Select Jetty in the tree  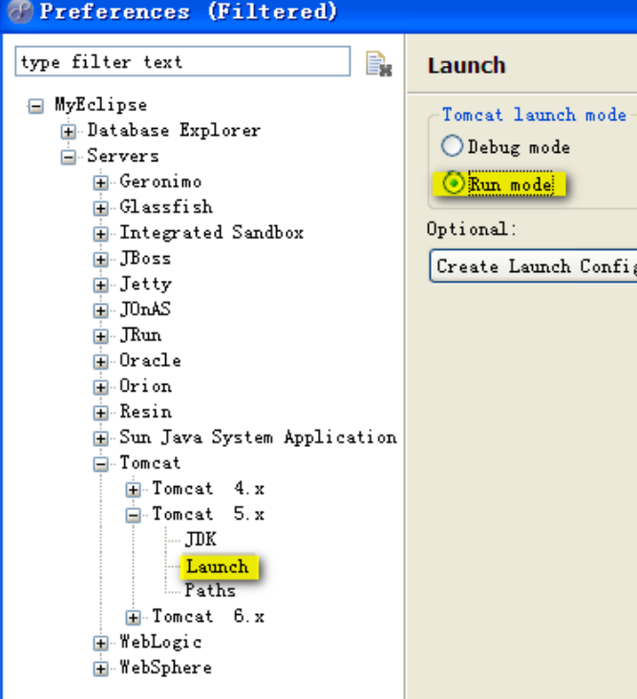coord(146,284)
